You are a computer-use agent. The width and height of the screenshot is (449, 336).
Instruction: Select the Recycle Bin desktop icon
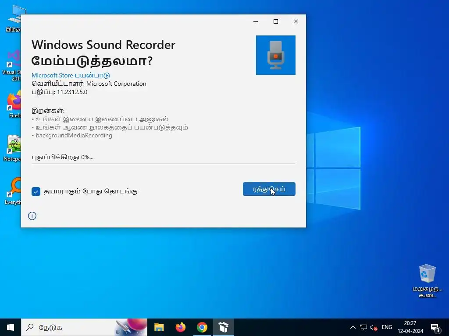tap(427, 280)
